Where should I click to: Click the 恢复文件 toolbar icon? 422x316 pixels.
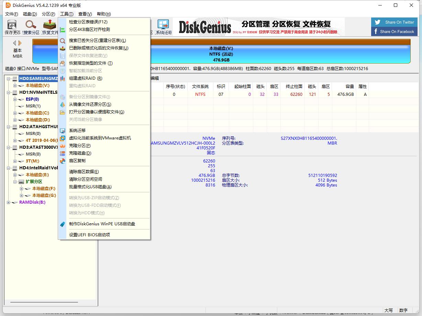[49, 25]
